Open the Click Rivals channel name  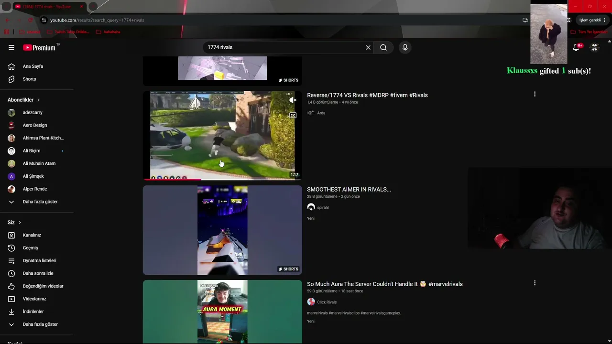coord(327,302)
